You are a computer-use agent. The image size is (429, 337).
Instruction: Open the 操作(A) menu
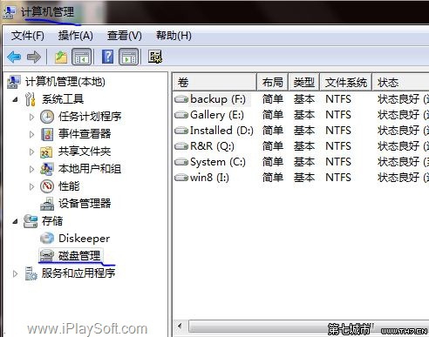coord(76,36)
